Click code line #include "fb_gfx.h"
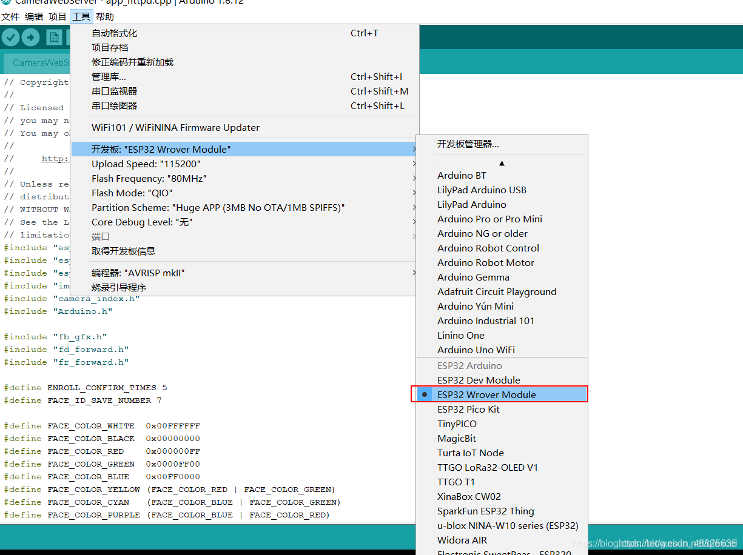 click(x=55, y=337)
